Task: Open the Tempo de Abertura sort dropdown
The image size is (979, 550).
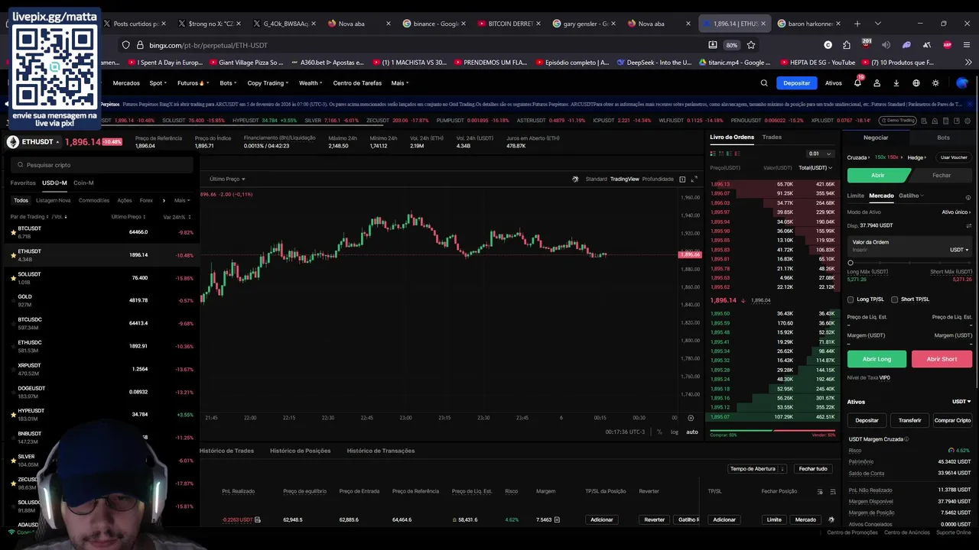Action: click(757, 468)
